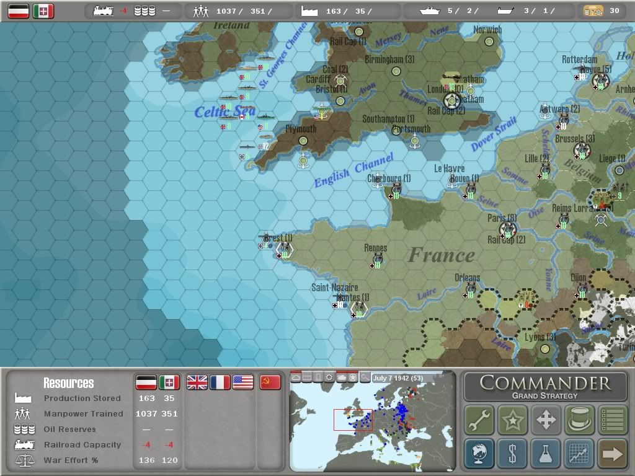Toggle the sun-shaped minimap filter
This screenshot has height=476, width=635.
(x=330, y=377)
